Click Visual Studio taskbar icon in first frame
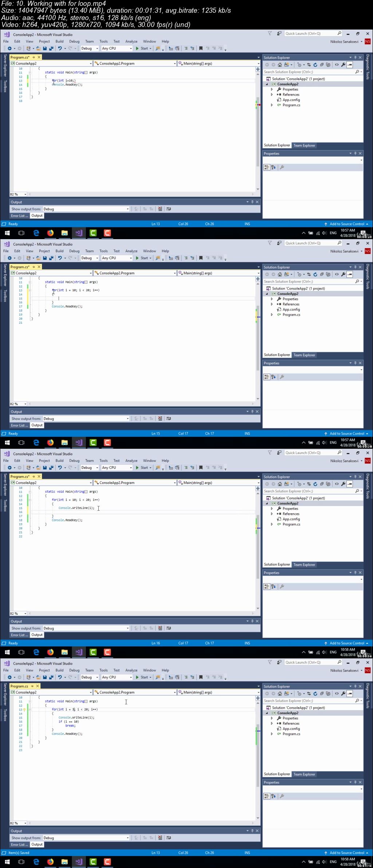 pos(79,233)
